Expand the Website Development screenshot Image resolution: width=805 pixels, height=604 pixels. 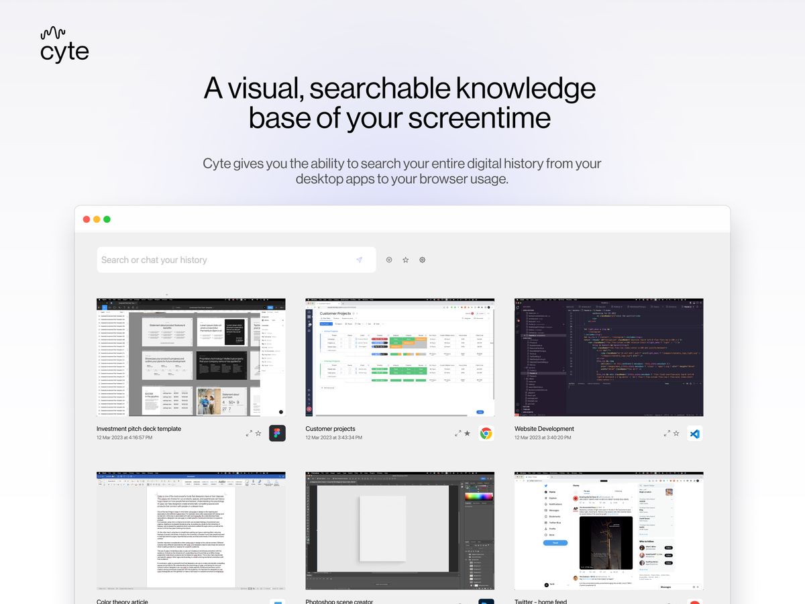click(x=666, y=433)
